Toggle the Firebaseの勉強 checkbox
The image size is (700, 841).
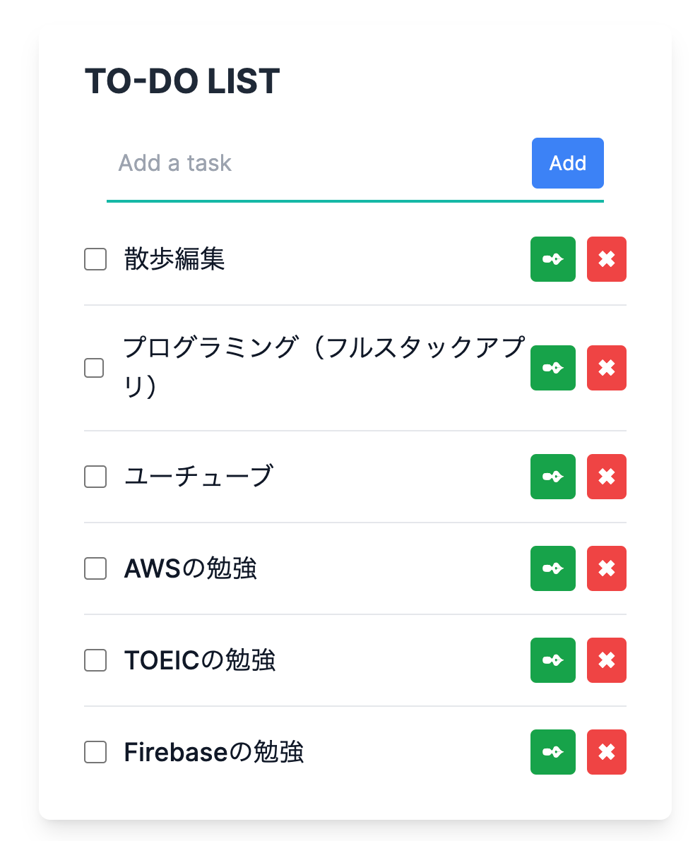[x=95, y=752]
